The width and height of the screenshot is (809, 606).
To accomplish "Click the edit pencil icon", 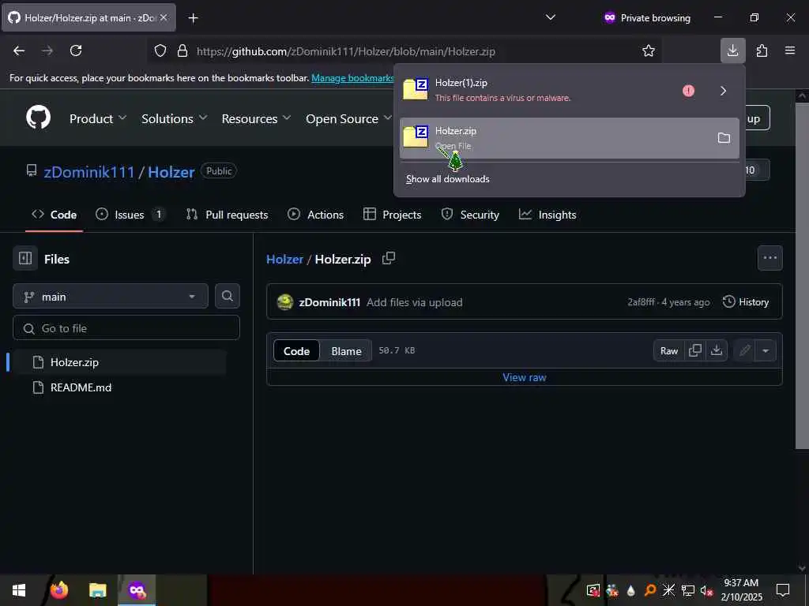I will 744,350.
